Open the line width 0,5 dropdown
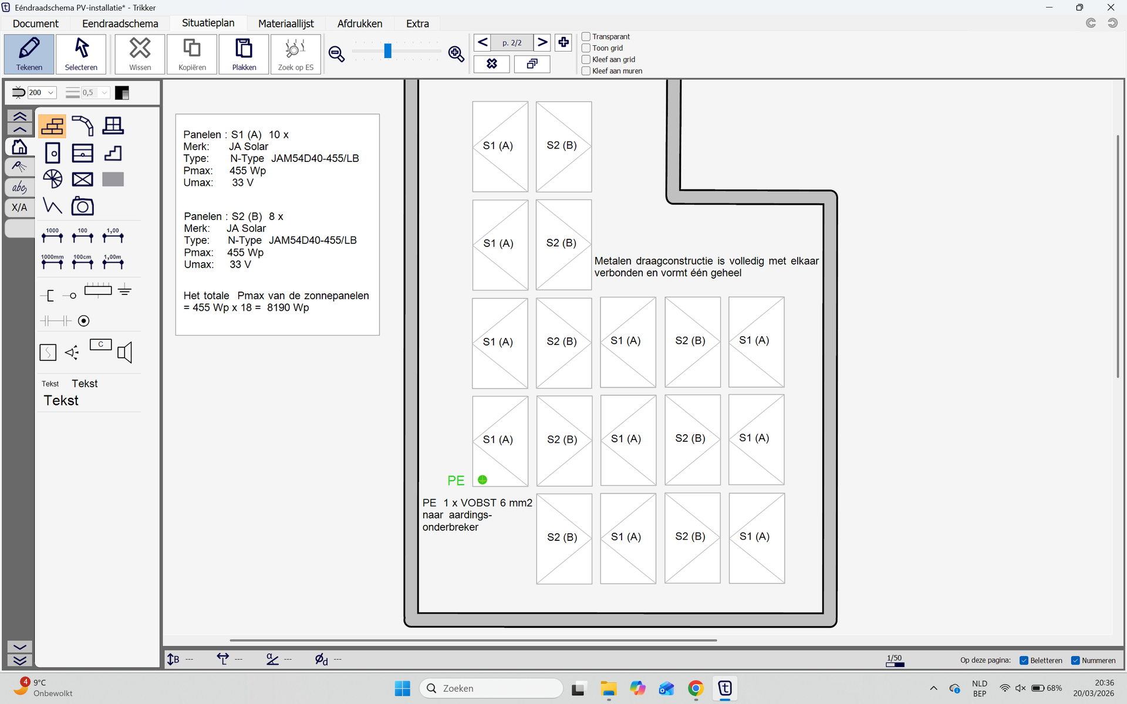The image size is (1127, 704). point(104,93)
